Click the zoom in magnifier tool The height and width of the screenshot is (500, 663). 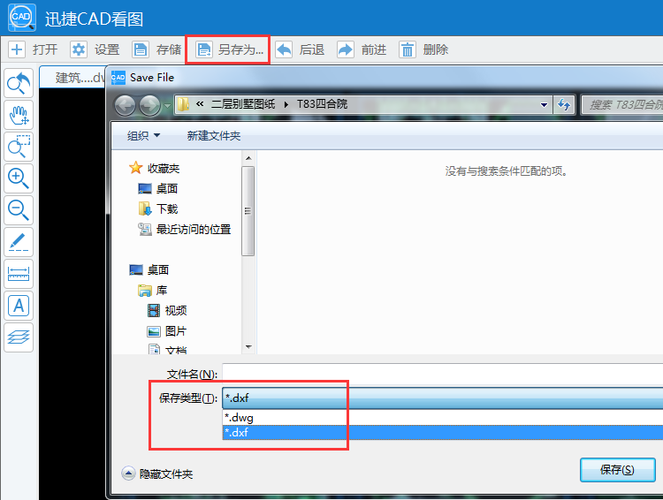[19, 178]
